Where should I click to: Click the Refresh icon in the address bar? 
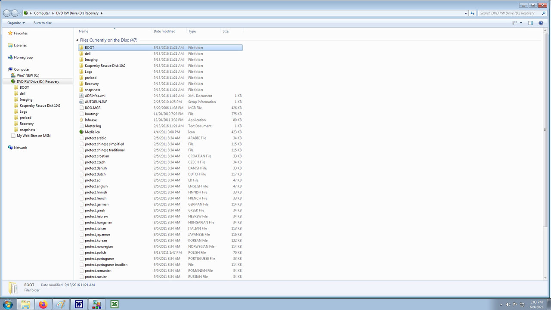click(472, 13)
